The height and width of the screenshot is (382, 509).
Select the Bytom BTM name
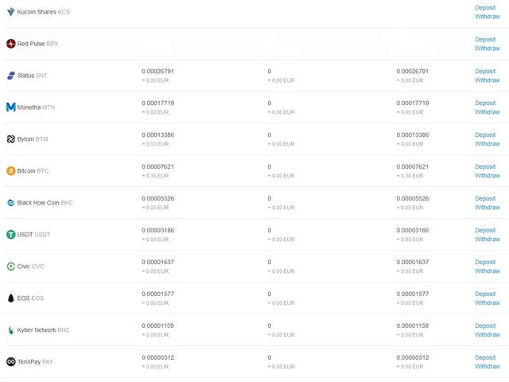[x=33, y=139]
